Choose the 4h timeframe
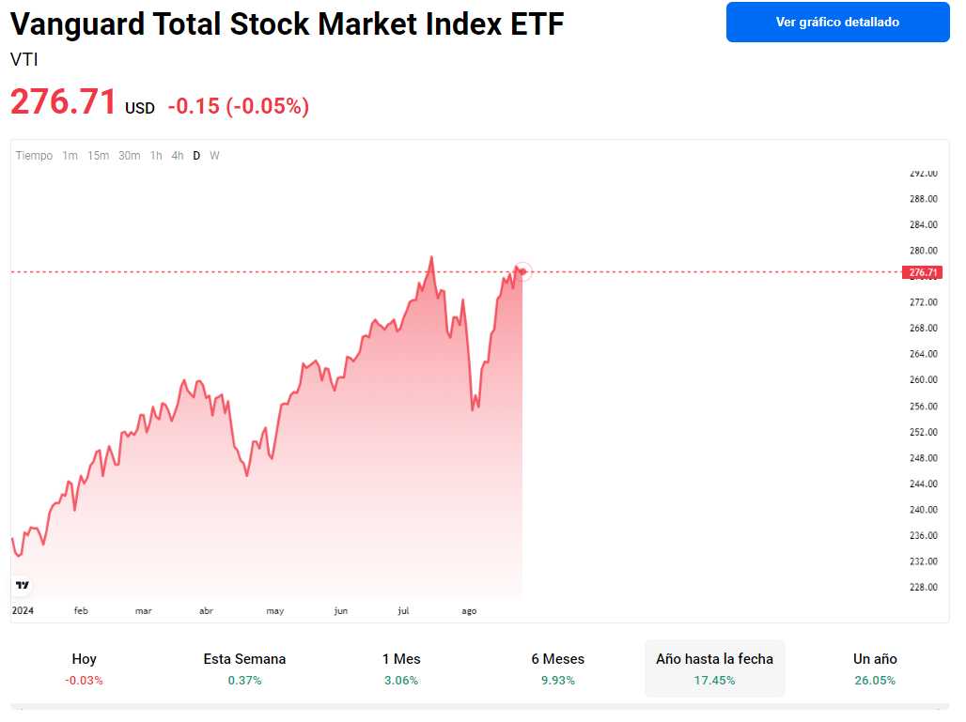This screenshot has height=722, width=966. pyautogui.click(x=178, y=156)
